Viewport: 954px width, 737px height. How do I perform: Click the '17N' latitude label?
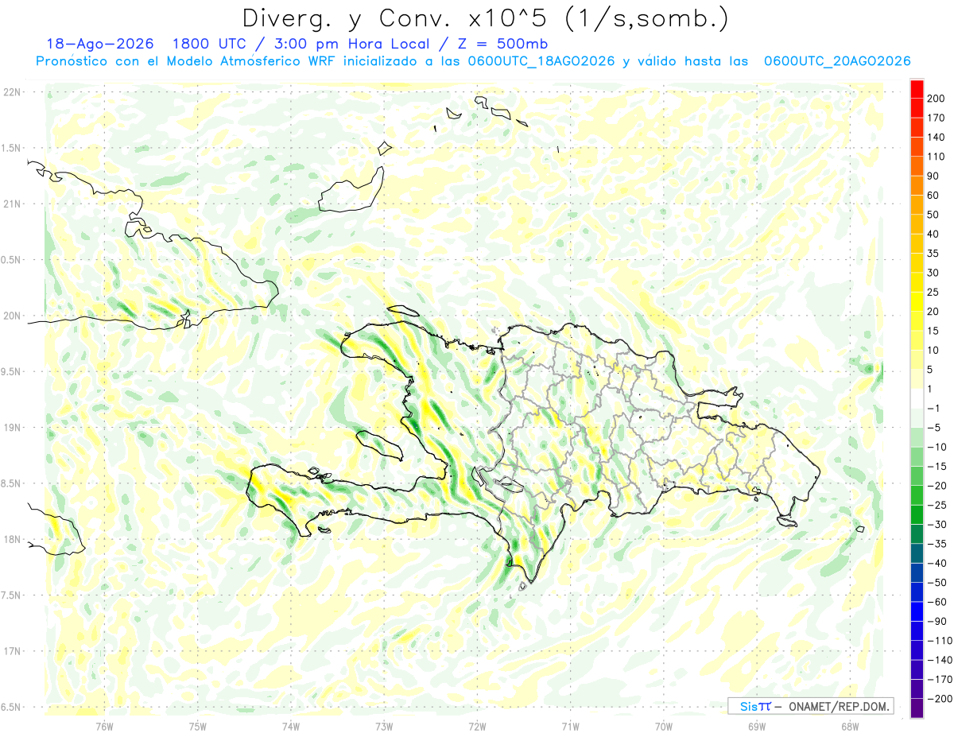[11, 651]
